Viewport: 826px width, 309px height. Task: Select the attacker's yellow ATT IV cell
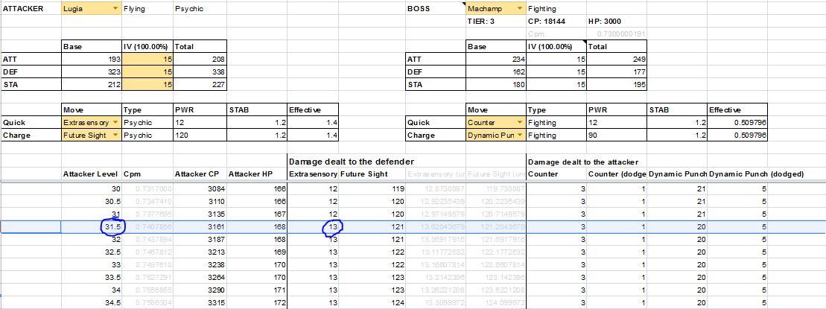(x=147, y=59)
